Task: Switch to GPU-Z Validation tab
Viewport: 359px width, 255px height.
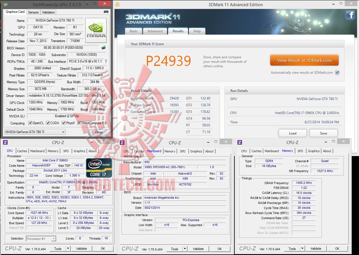Action: click(48, 12)
